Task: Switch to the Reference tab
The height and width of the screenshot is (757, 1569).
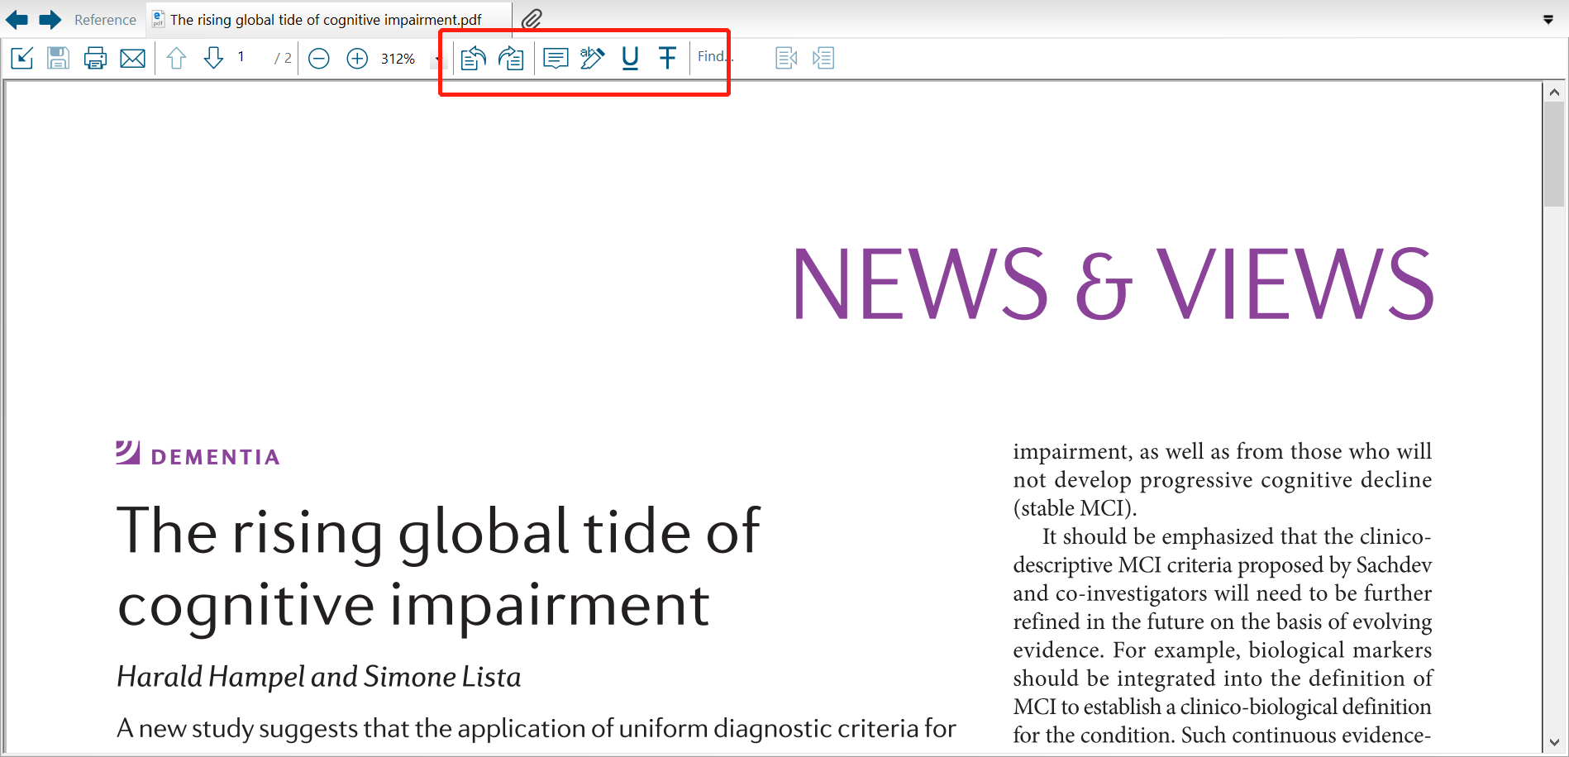Action: click(x=105, y=19)
